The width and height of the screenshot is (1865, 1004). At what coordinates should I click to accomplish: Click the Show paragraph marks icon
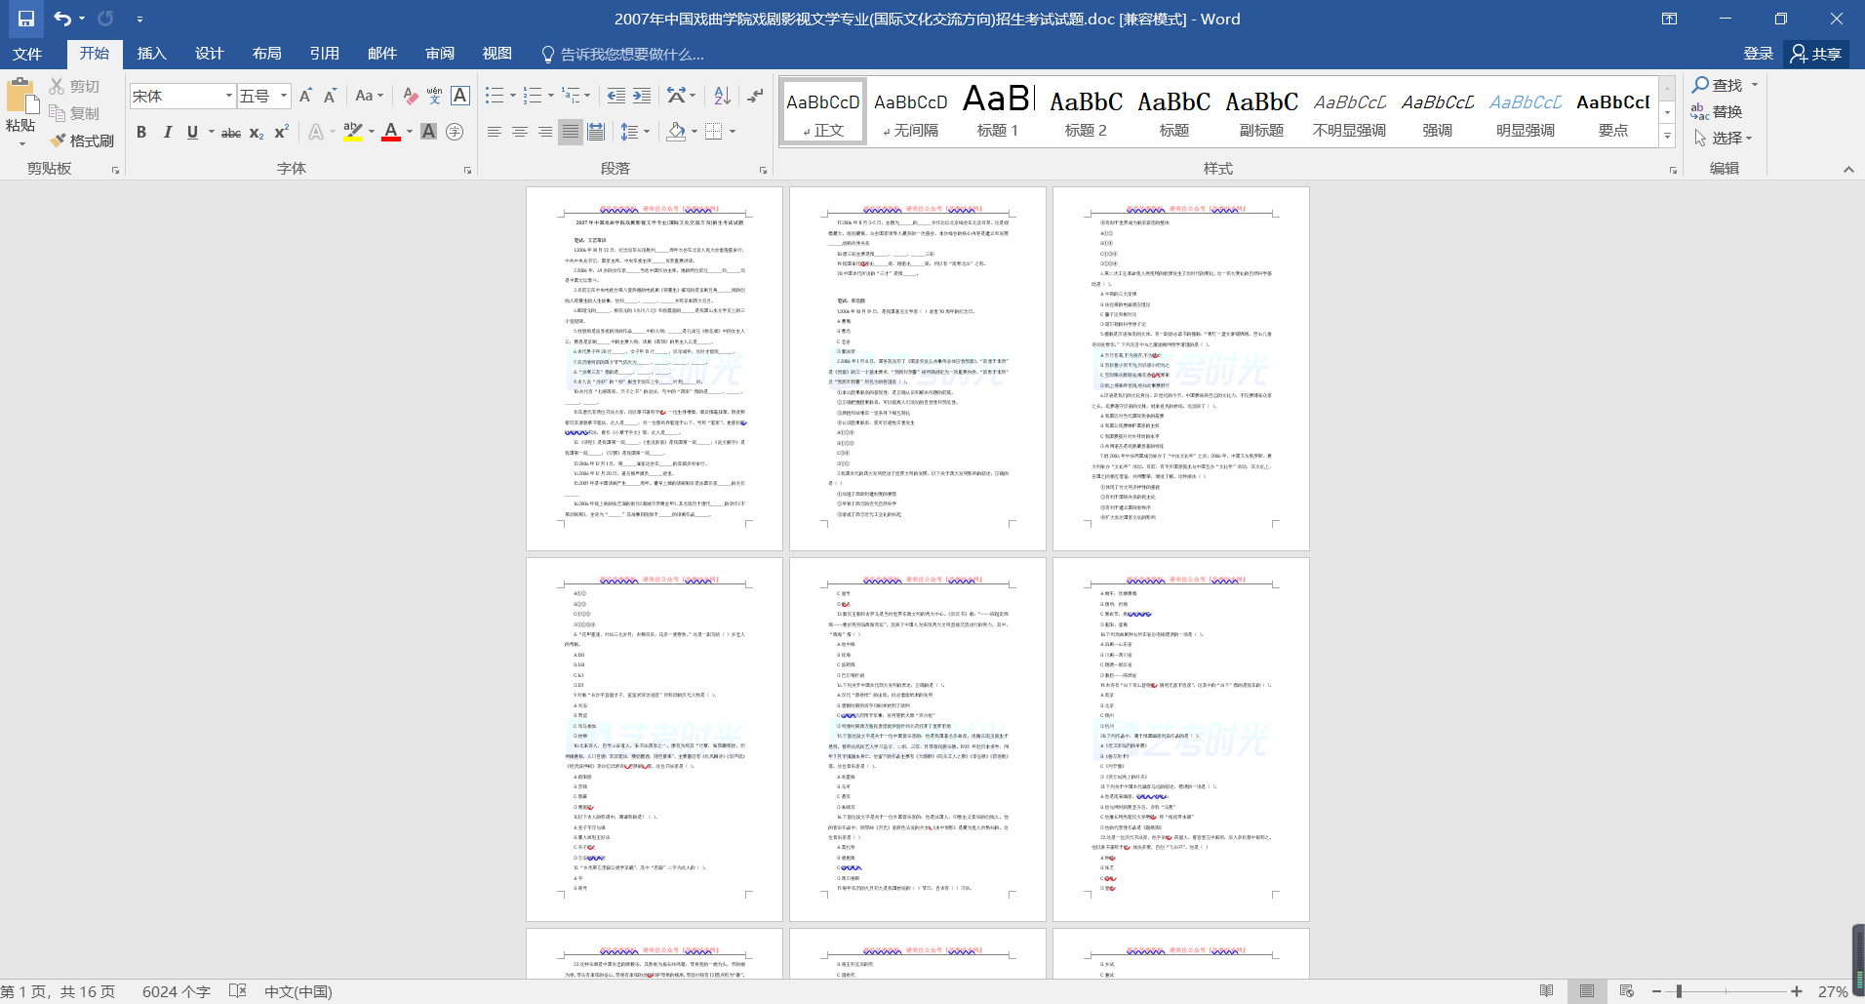[755, 96]
